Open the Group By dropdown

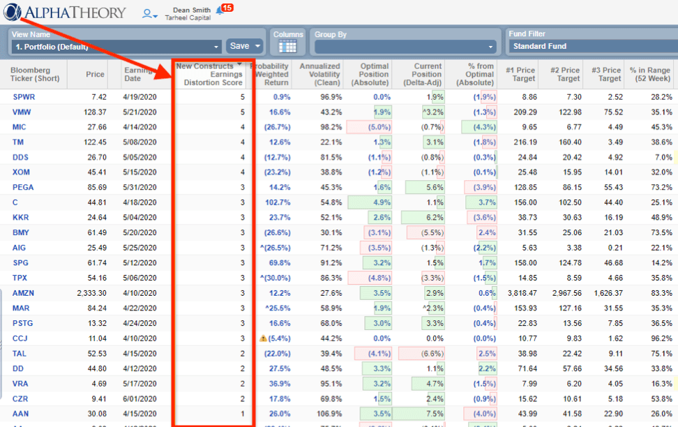(x=405, y=47)
